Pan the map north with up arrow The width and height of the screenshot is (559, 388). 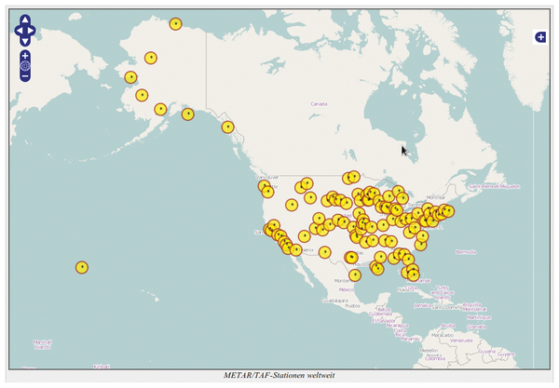click(25, 21)
